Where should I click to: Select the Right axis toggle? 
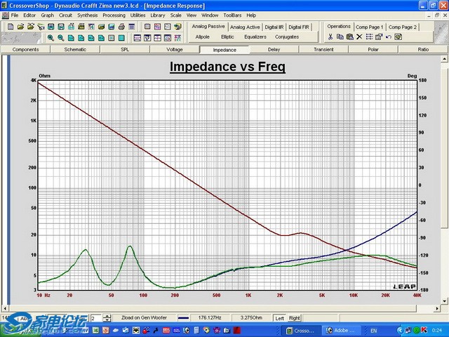pos(295,318)
